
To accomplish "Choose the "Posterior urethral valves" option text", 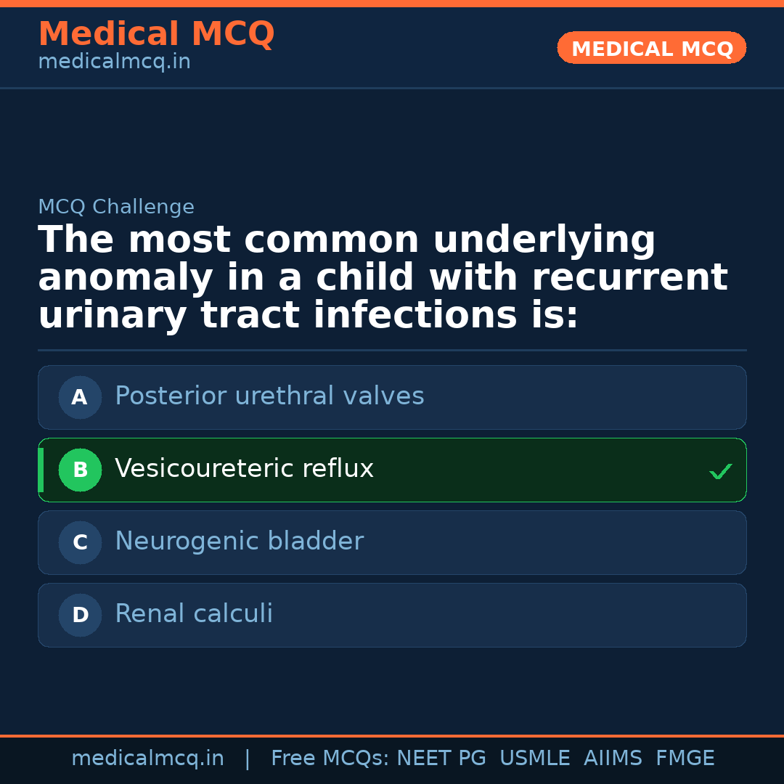I will point(269,396).
